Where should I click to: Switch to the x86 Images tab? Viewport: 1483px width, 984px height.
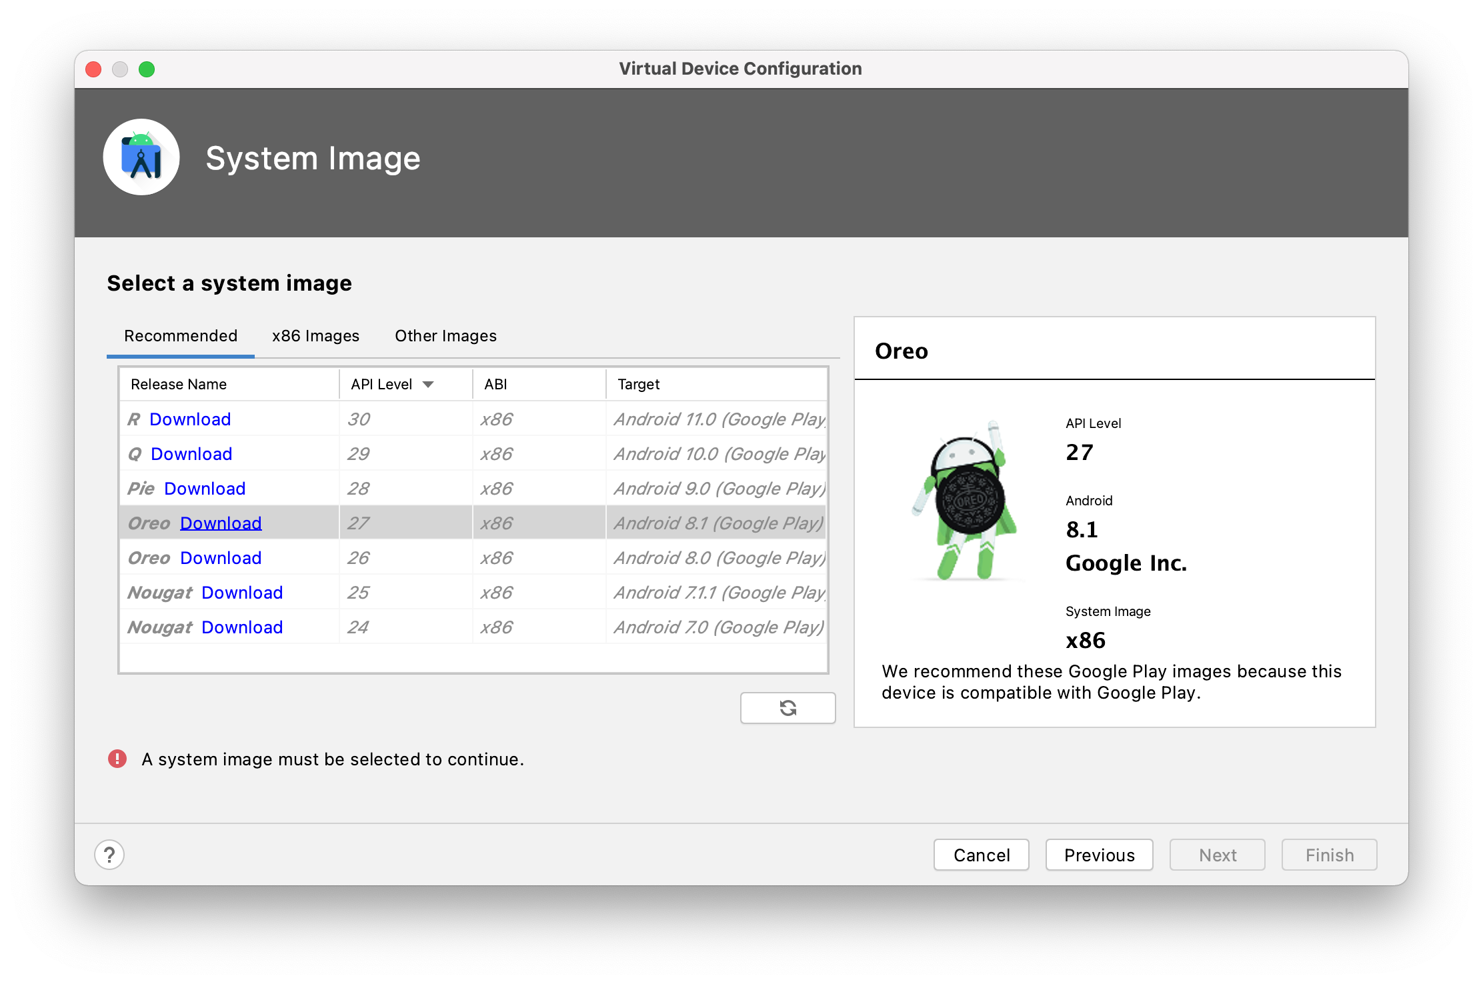[x=315, y=336]
